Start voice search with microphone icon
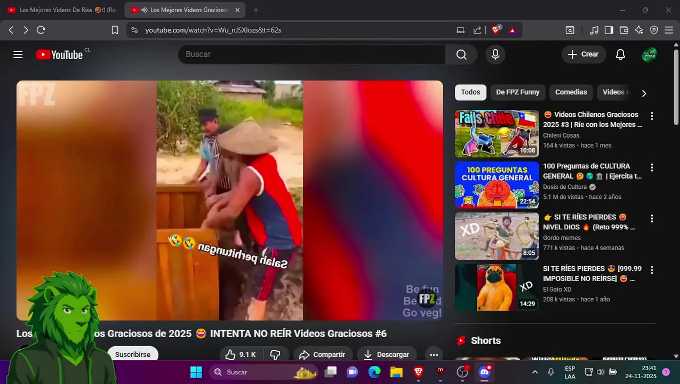This screenshot has width=680, height=384. [495, 54]
